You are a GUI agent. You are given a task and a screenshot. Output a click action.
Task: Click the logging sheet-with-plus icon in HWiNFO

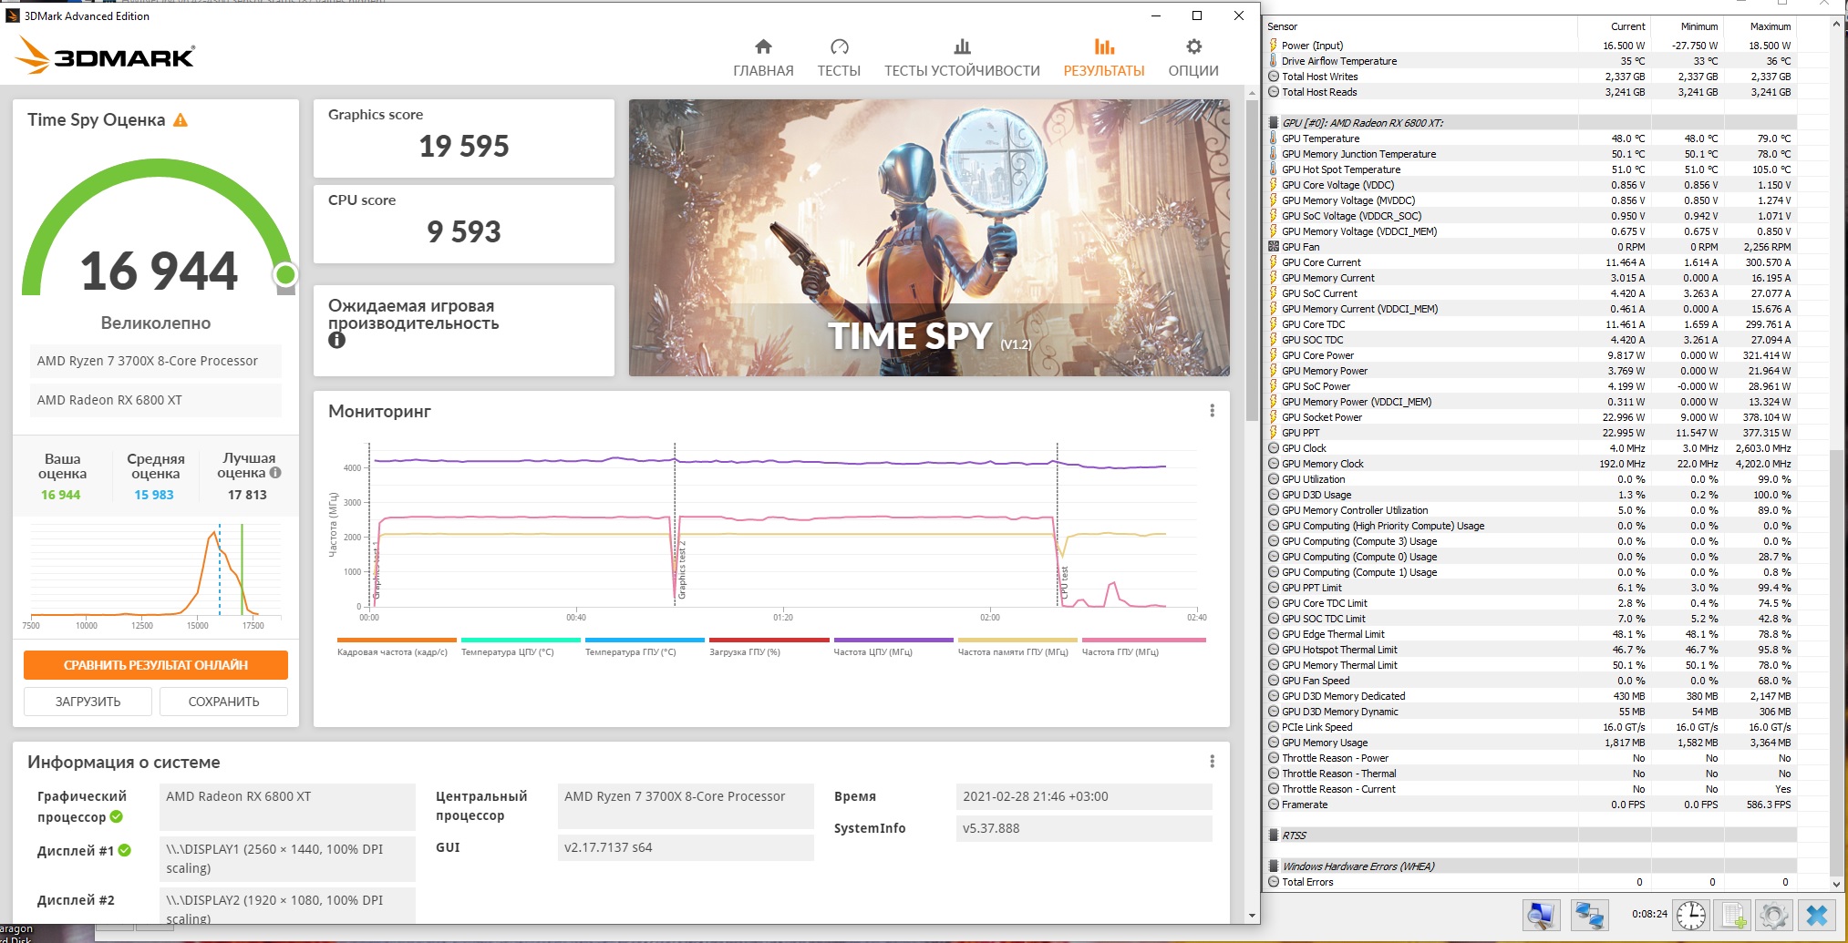(x=1734, y=915)
